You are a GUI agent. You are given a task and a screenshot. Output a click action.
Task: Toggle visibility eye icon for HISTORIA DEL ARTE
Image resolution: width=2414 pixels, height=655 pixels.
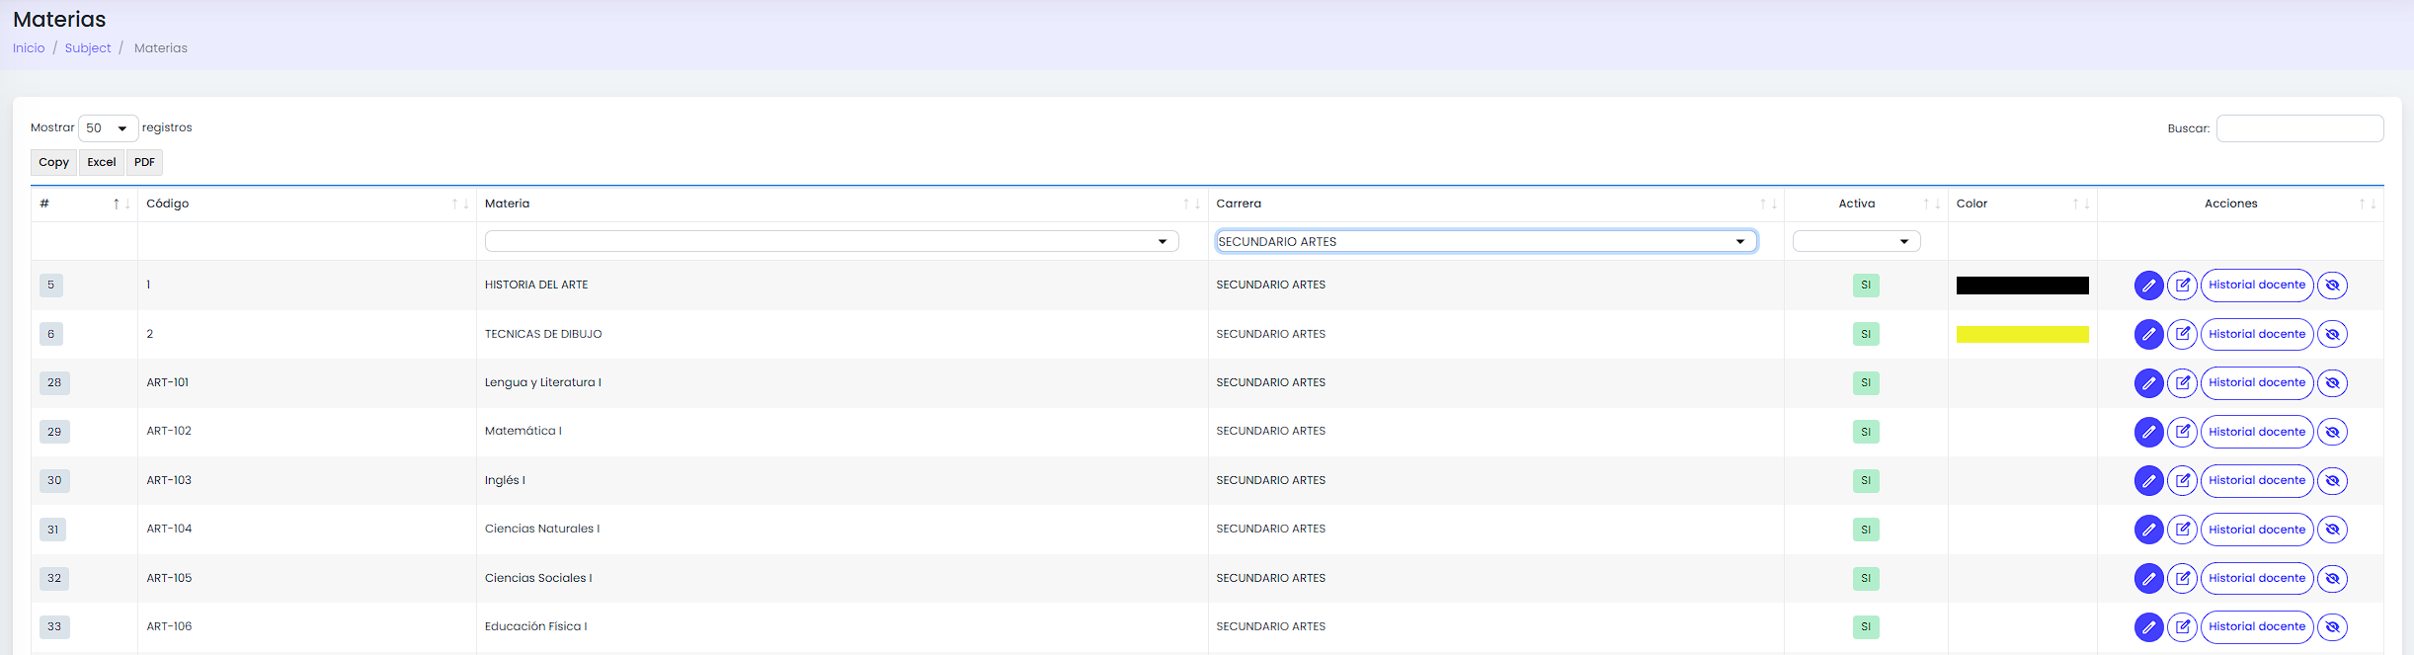pos(2332,286)
